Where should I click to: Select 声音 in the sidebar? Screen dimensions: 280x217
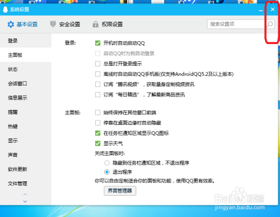(26, 155)
